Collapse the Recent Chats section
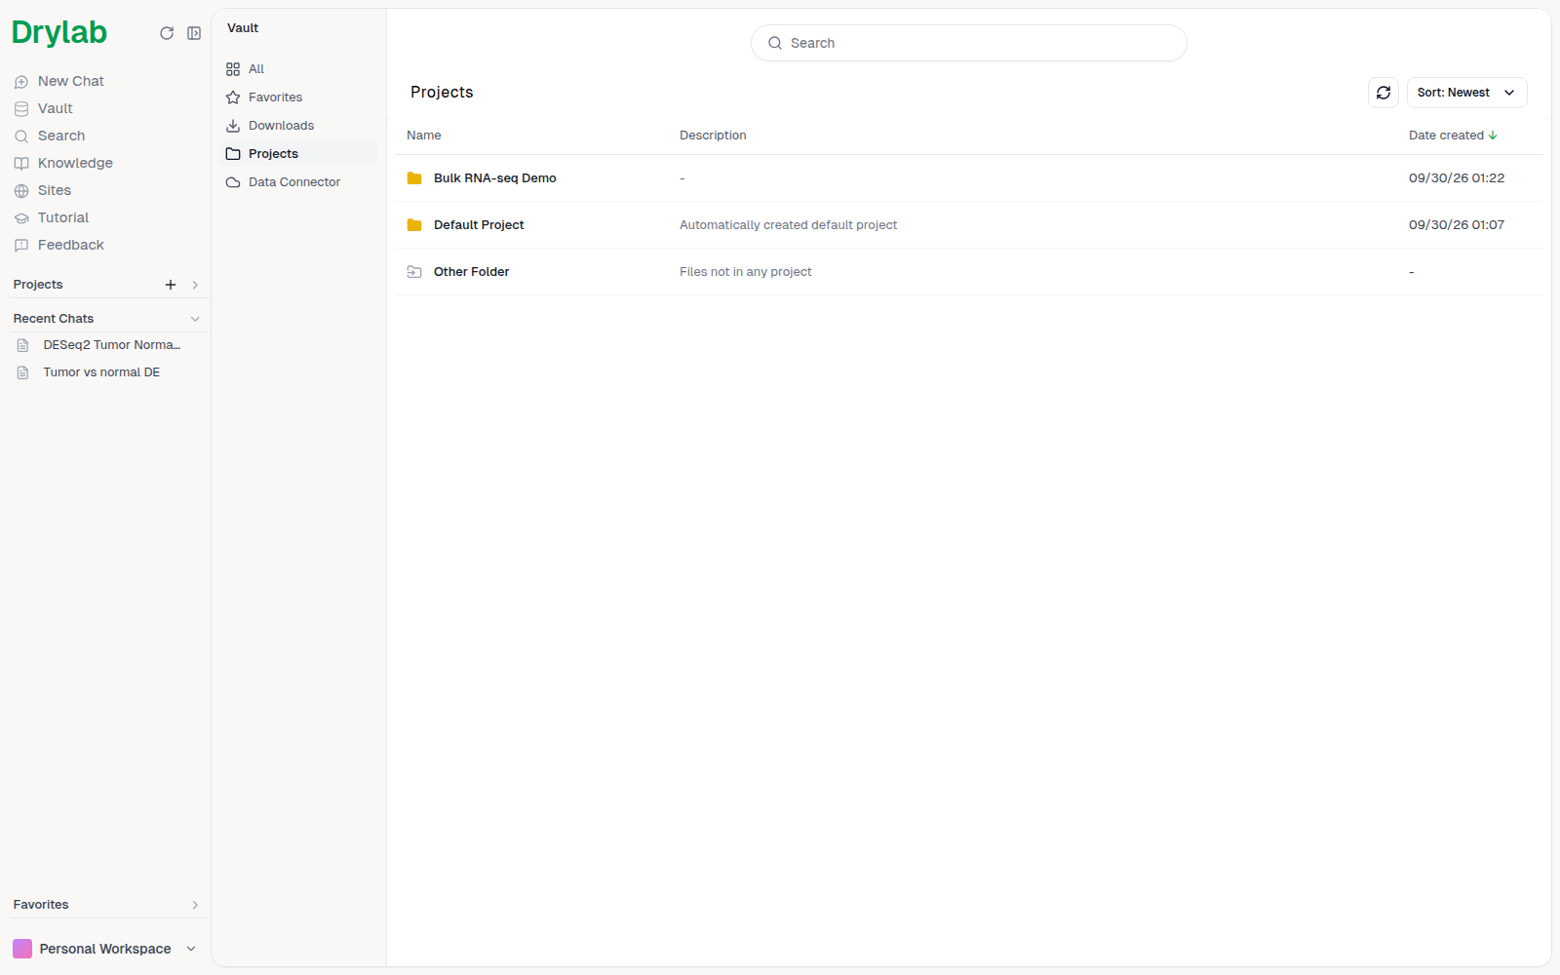Image resolution: width=1560 pixels, height=975 pixels. [x=195, y=319]
